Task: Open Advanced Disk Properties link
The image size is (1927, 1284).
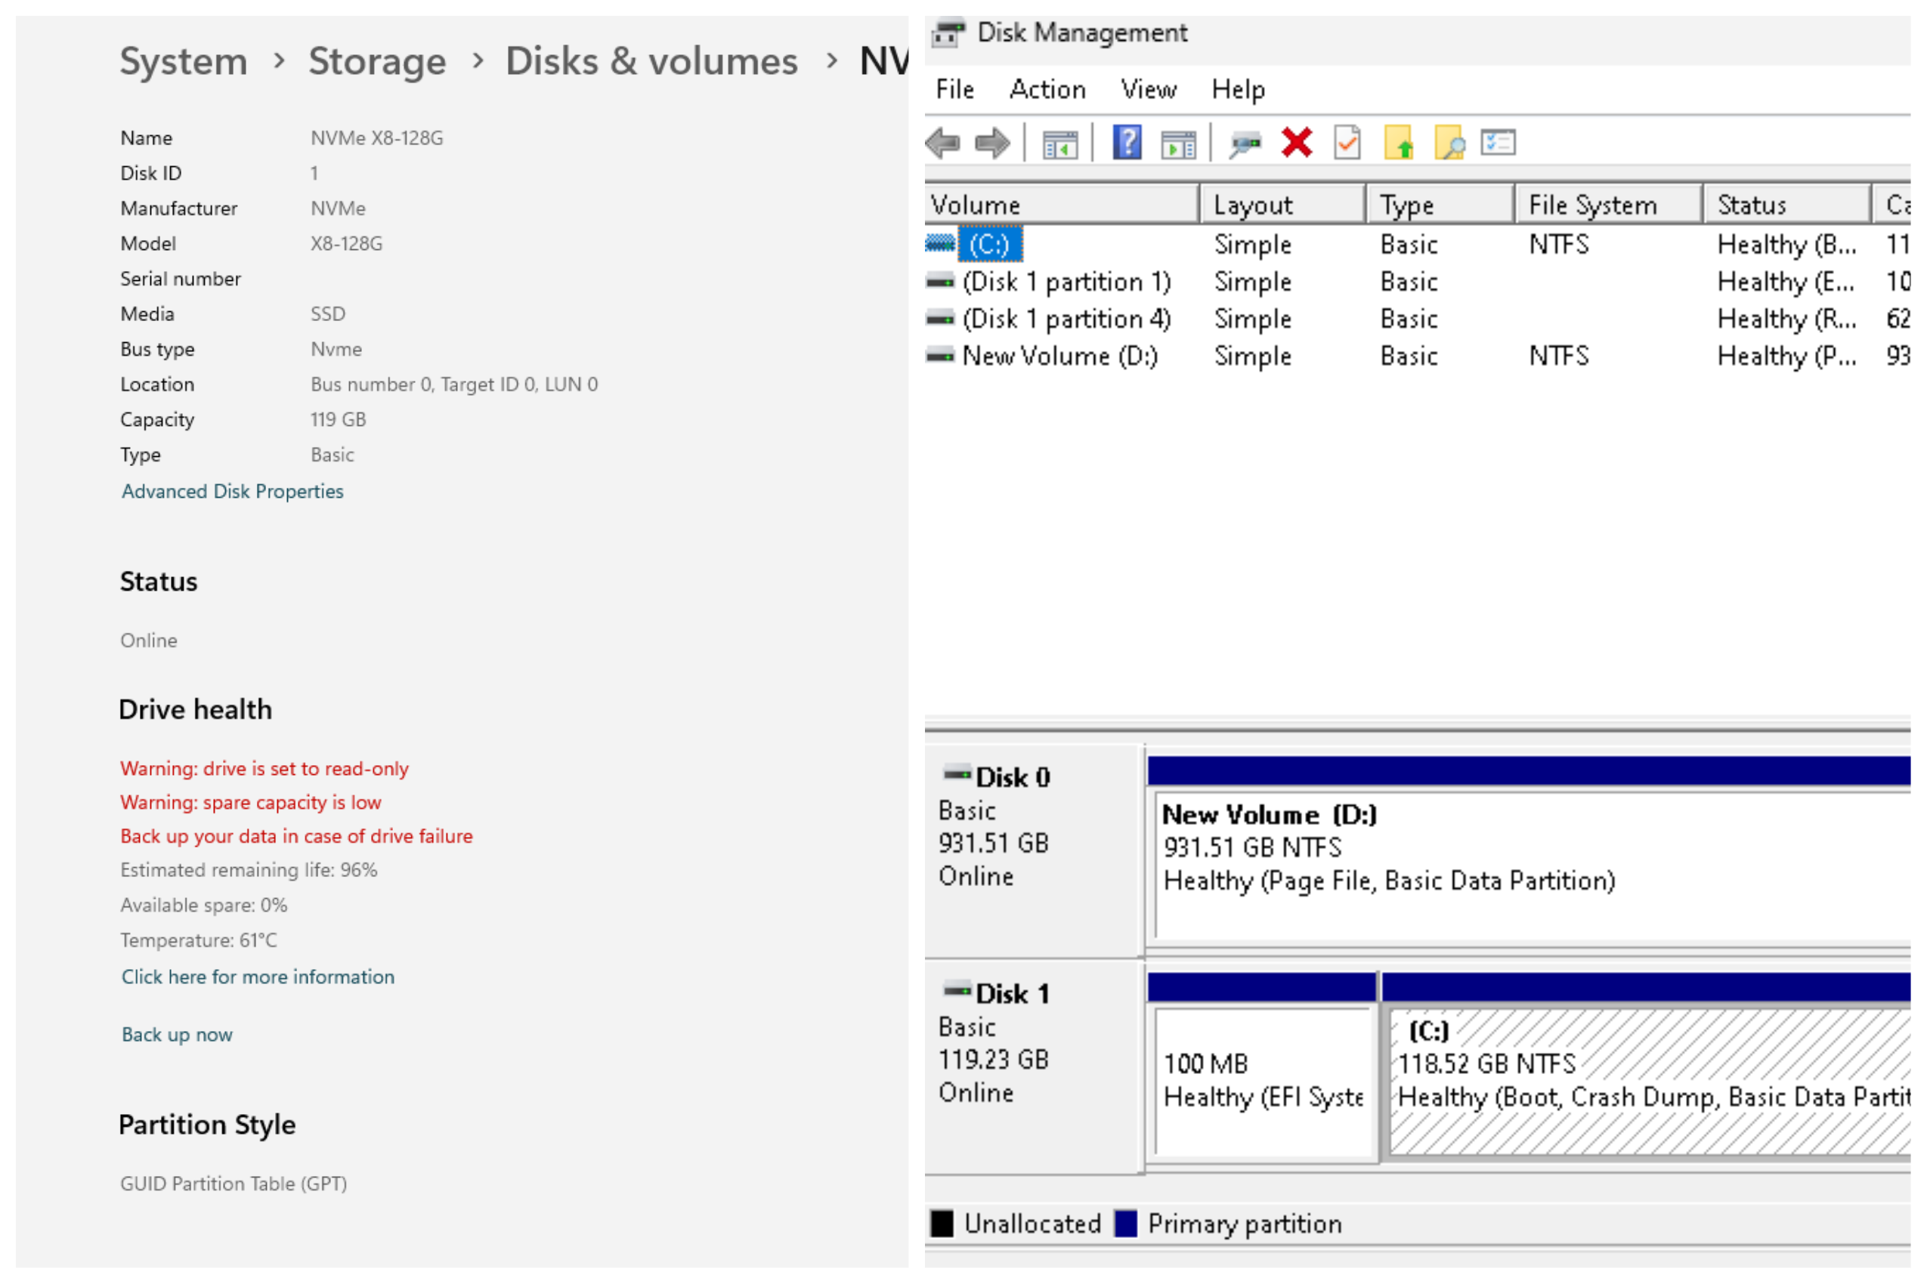Action: [232, 492]
